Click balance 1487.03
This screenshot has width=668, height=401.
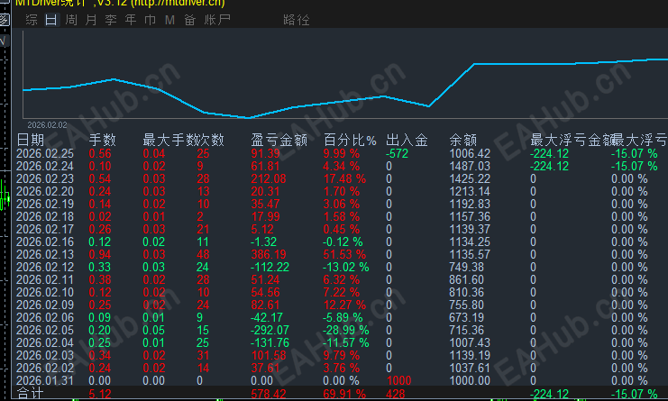click(x=470, y=166)
